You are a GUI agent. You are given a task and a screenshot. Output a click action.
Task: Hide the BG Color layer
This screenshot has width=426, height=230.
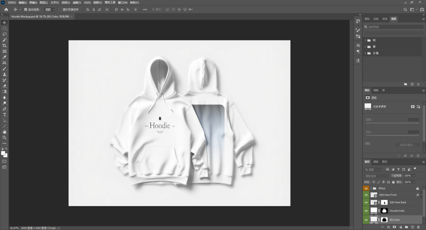[x=366, y=220]
